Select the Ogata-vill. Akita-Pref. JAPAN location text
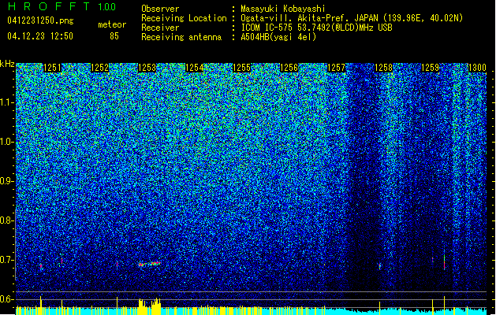The height and width of the screenshot is (315, 496). (x=352, y=18)
